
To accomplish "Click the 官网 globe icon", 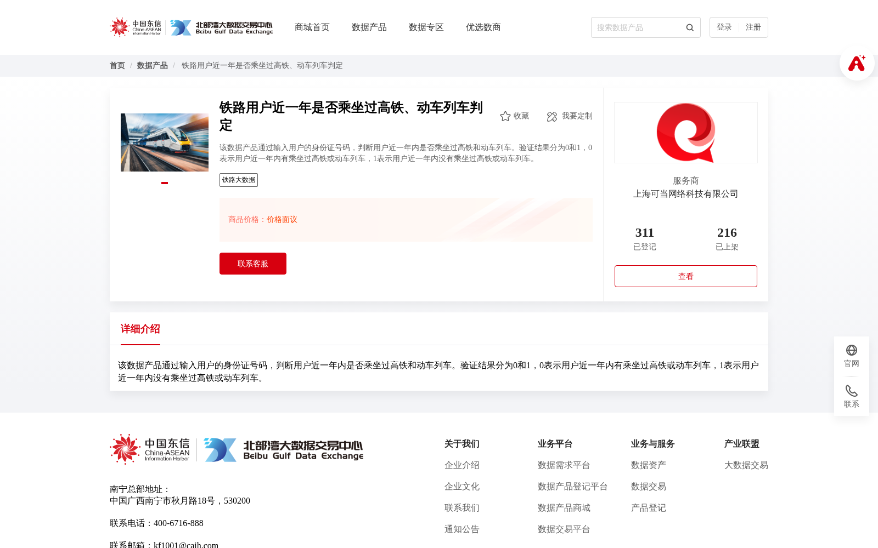I will (852, 350).
